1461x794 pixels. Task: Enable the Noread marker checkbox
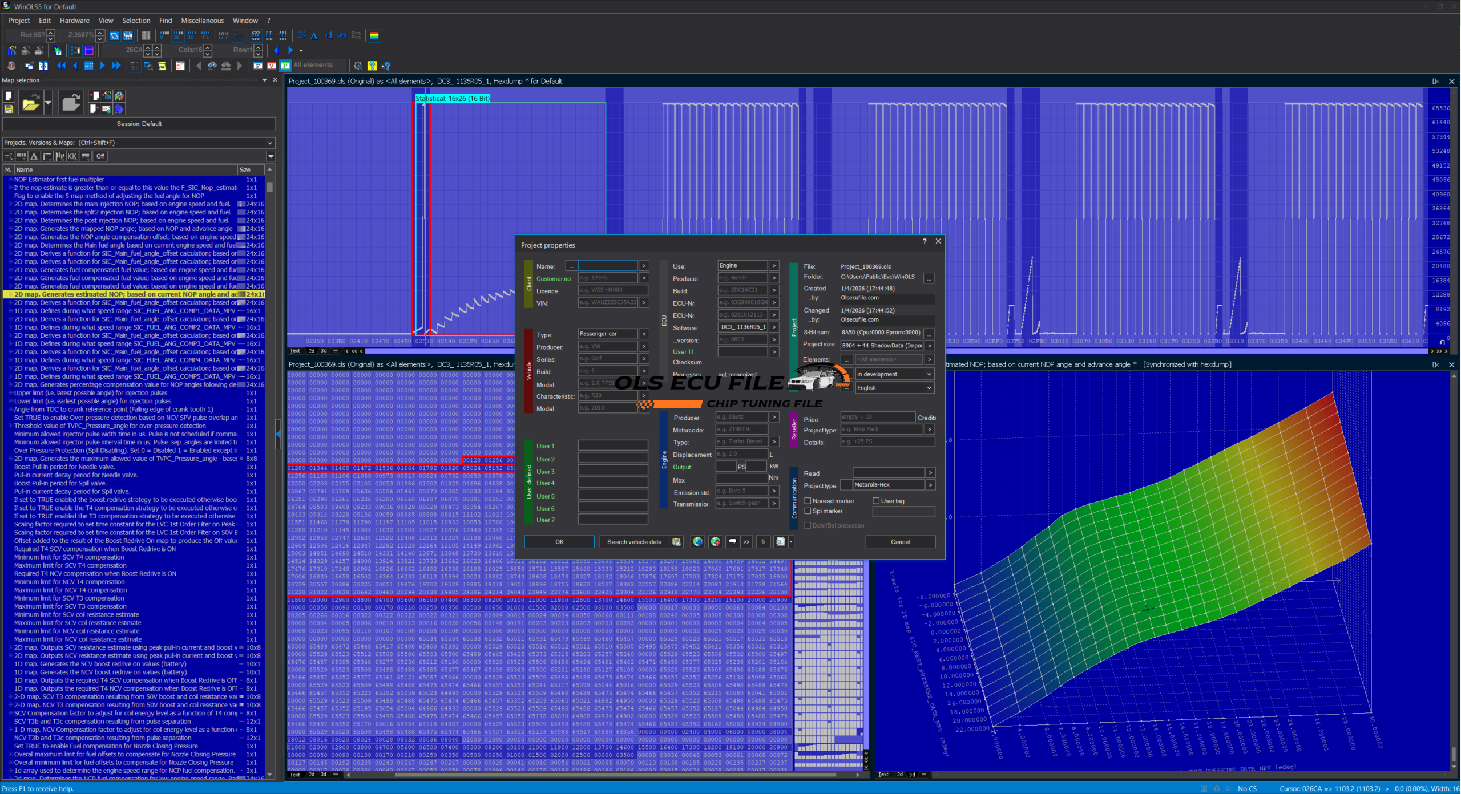[x=808, y=501]
